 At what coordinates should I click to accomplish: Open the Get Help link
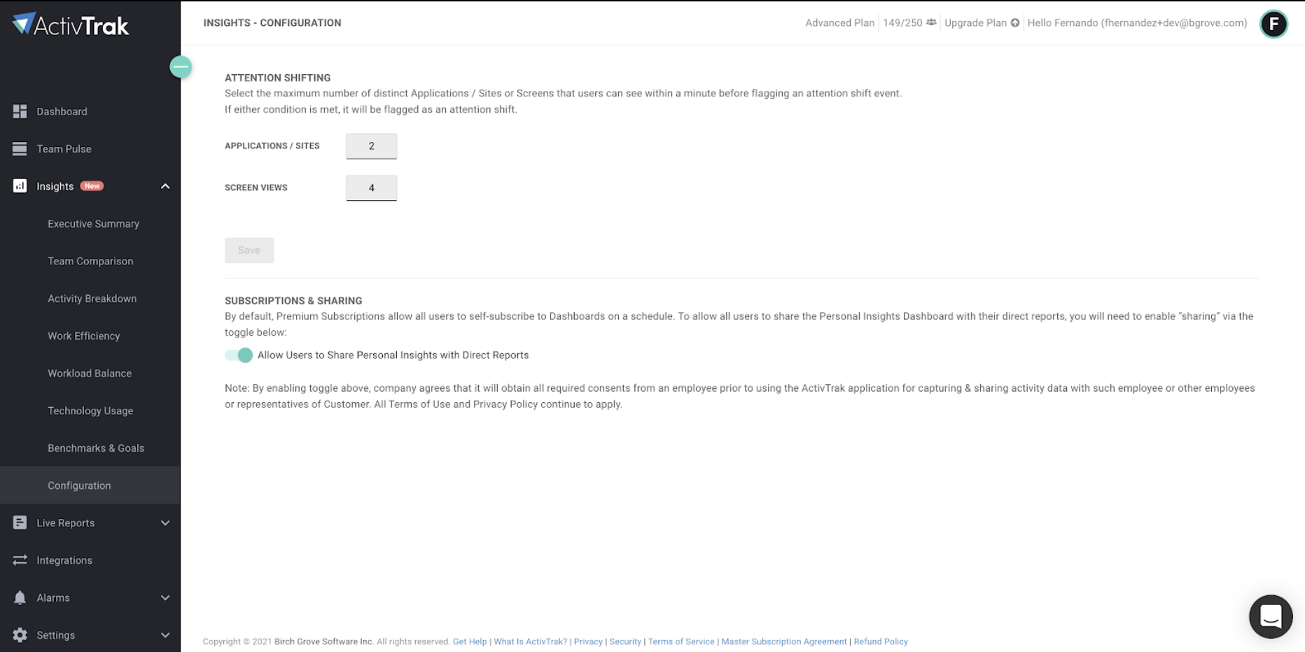click(470, 642)
